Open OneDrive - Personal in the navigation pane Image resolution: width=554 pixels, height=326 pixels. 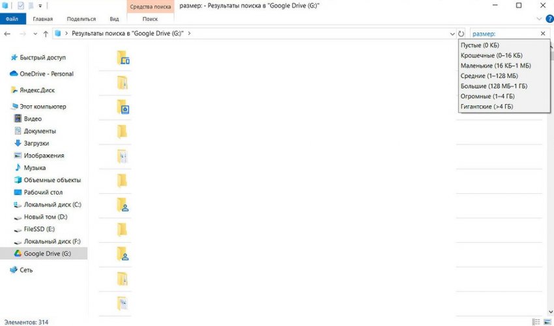46,74
